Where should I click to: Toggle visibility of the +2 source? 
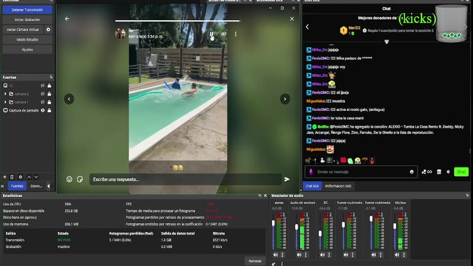coord(43,85)
